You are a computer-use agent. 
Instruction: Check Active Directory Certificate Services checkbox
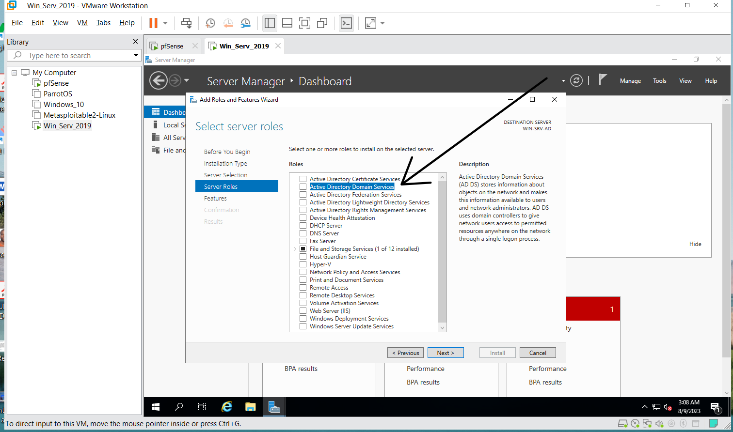(x=303, y=179)
